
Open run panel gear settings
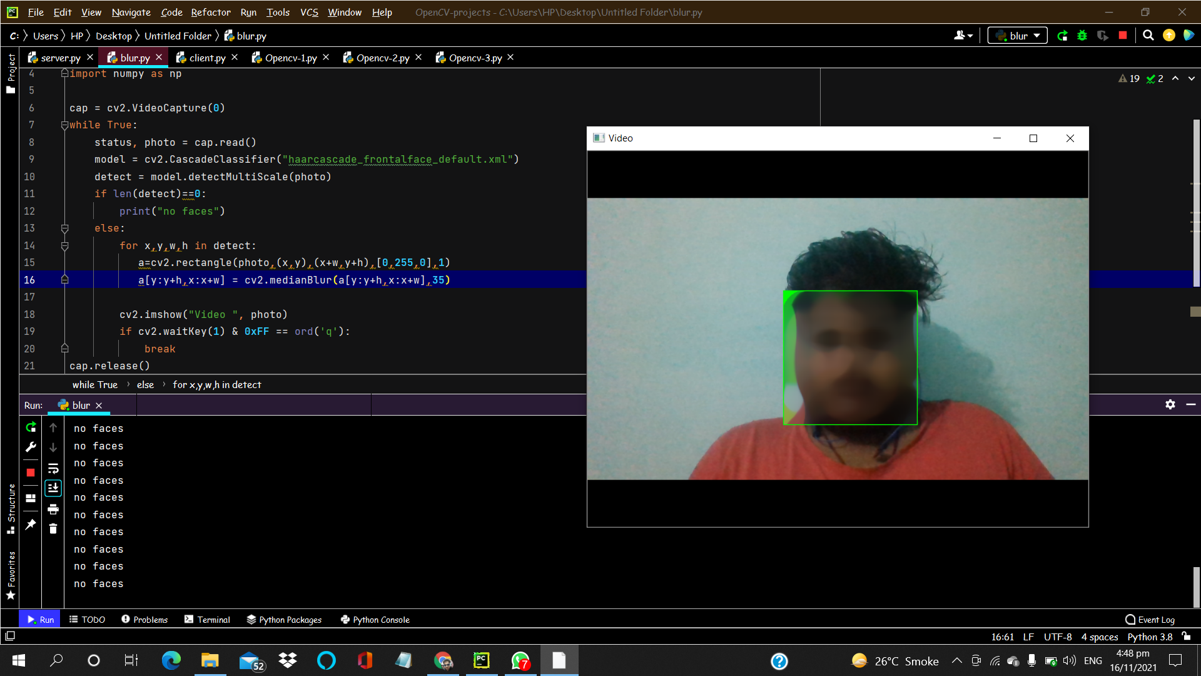point(1170,404)
